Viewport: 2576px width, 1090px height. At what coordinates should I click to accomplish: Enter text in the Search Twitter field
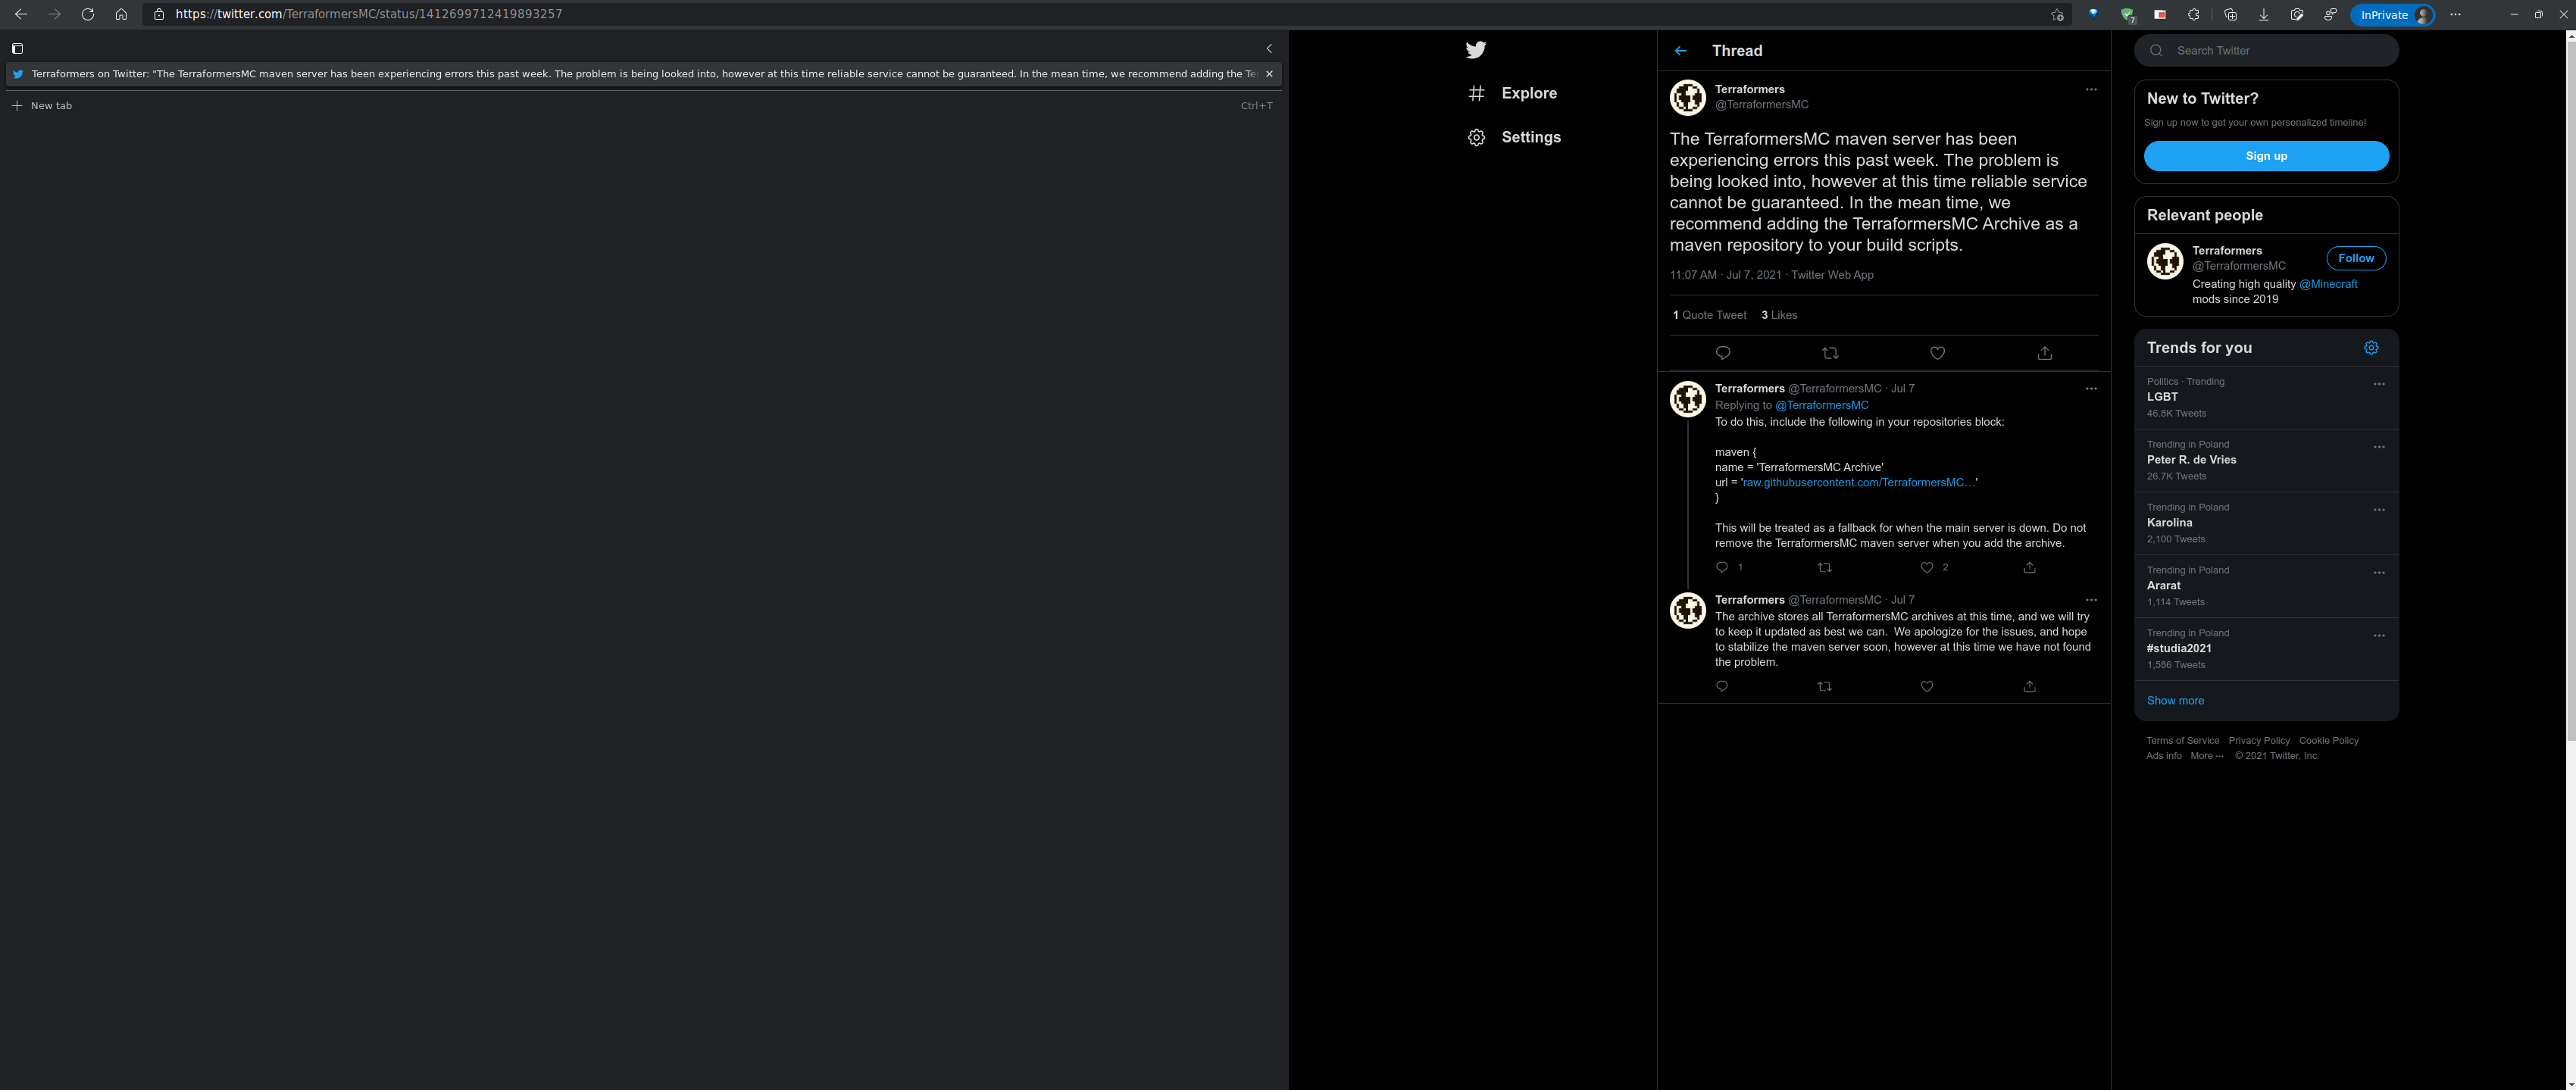coord(2266,50)
